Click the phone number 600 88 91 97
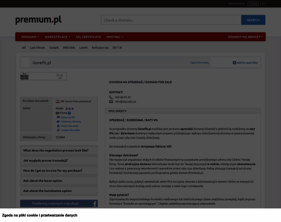This screenshot has height=222, width=281. (123, 97)
